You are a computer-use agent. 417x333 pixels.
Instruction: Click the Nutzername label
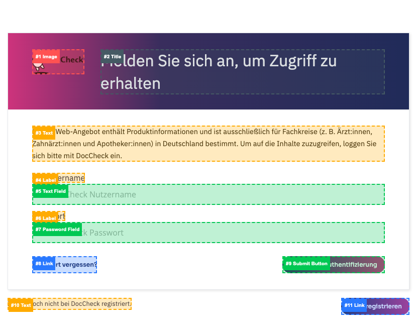[x=71, y=178]
